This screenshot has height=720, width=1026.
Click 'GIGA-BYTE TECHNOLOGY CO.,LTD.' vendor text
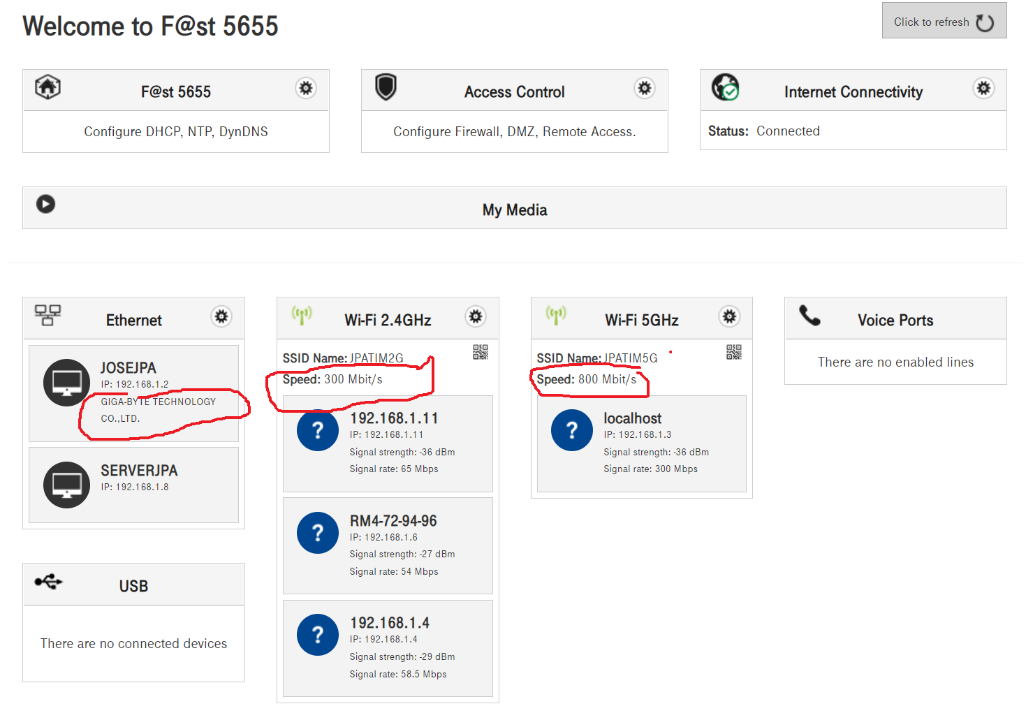pos(159,410)
